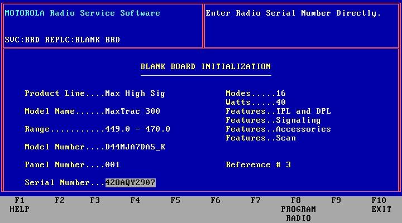Viewport: 402px width, 223px height.
Task: Click the F10 EXIT function key
Action: [x=381, y=205]
